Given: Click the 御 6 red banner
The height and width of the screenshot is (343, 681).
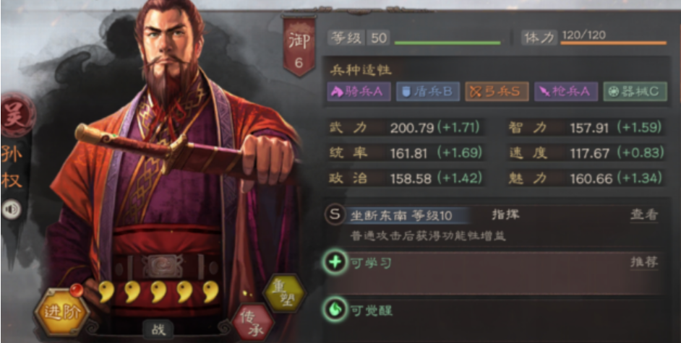Looking at the screenshot, I should pyautogui.click(x=299, y=47).
